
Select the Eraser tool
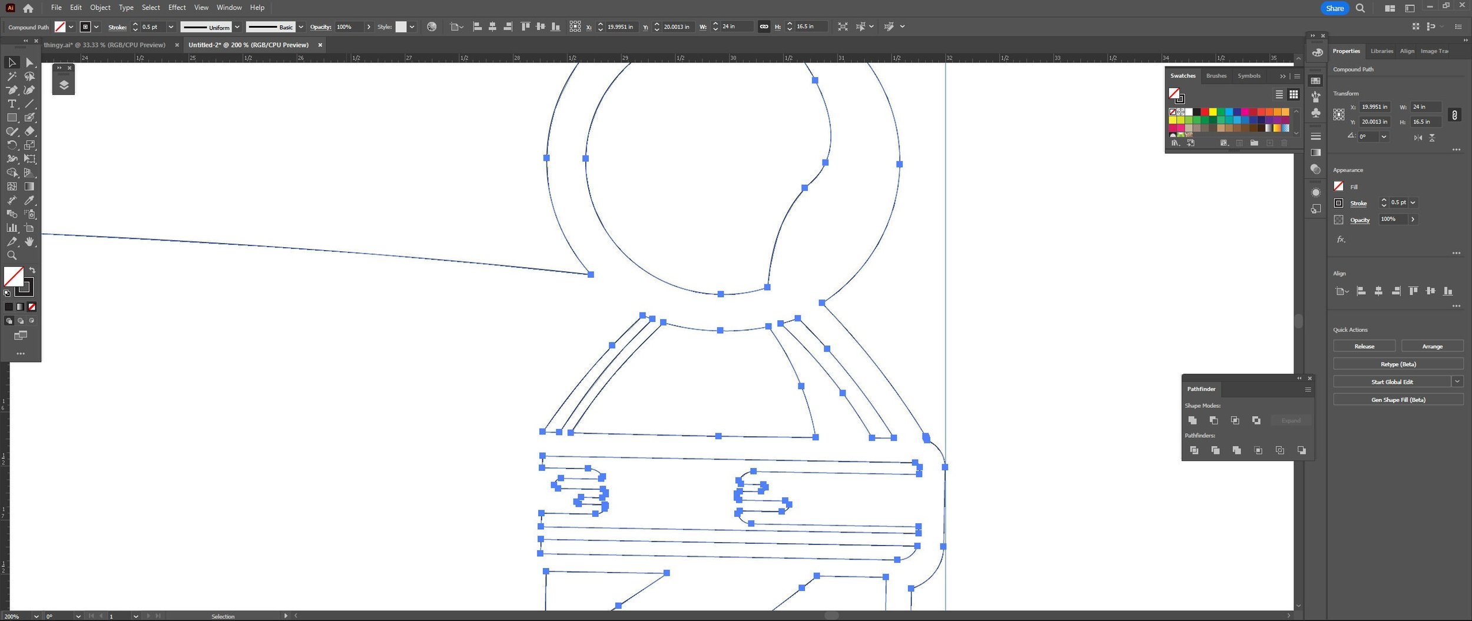29,131
